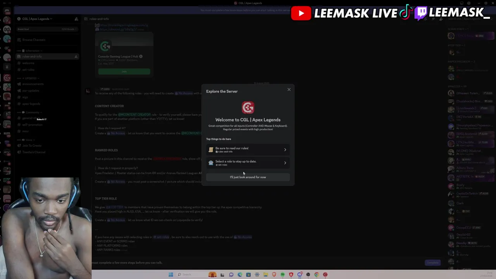Click the Console Gaming League hub logo

coord(105,47)
